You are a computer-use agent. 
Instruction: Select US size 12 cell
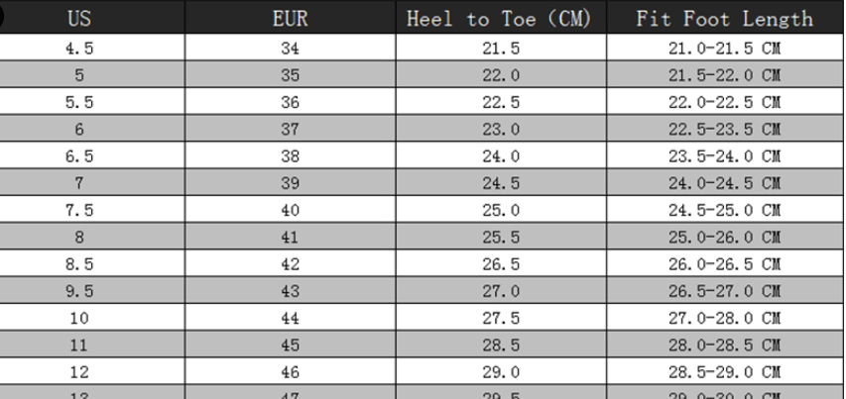79,372
